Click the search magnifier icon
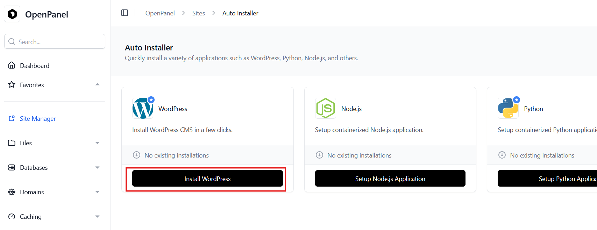Screen dimensions: 597x230 coord(12,42)
